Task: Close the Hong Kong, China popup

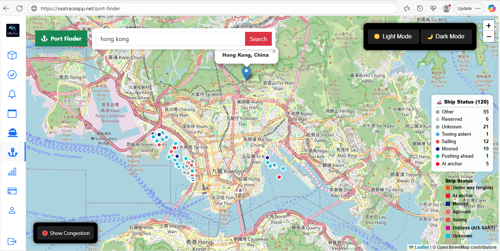Action: (274, 52)
